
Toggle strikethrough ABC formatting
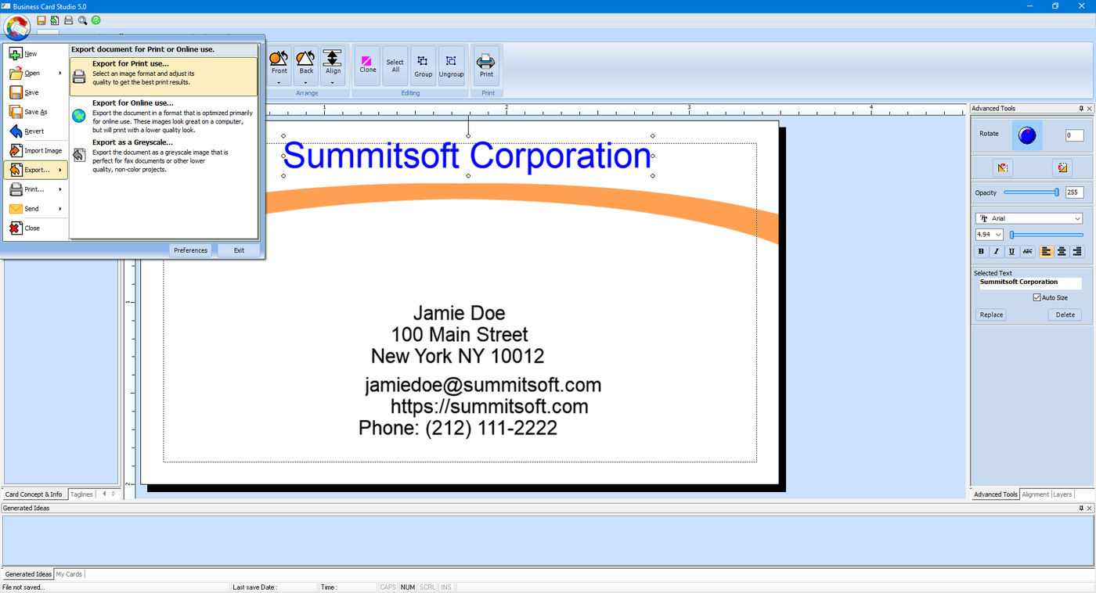coord(1028,251)
